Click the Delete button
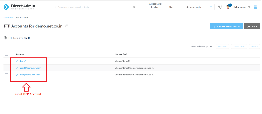The width and height of the screenshot is (262, 114). pos(254,46)
